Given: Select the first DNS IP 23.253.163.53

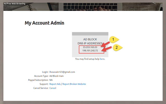Looking at the screenshot, I should 90,47.
